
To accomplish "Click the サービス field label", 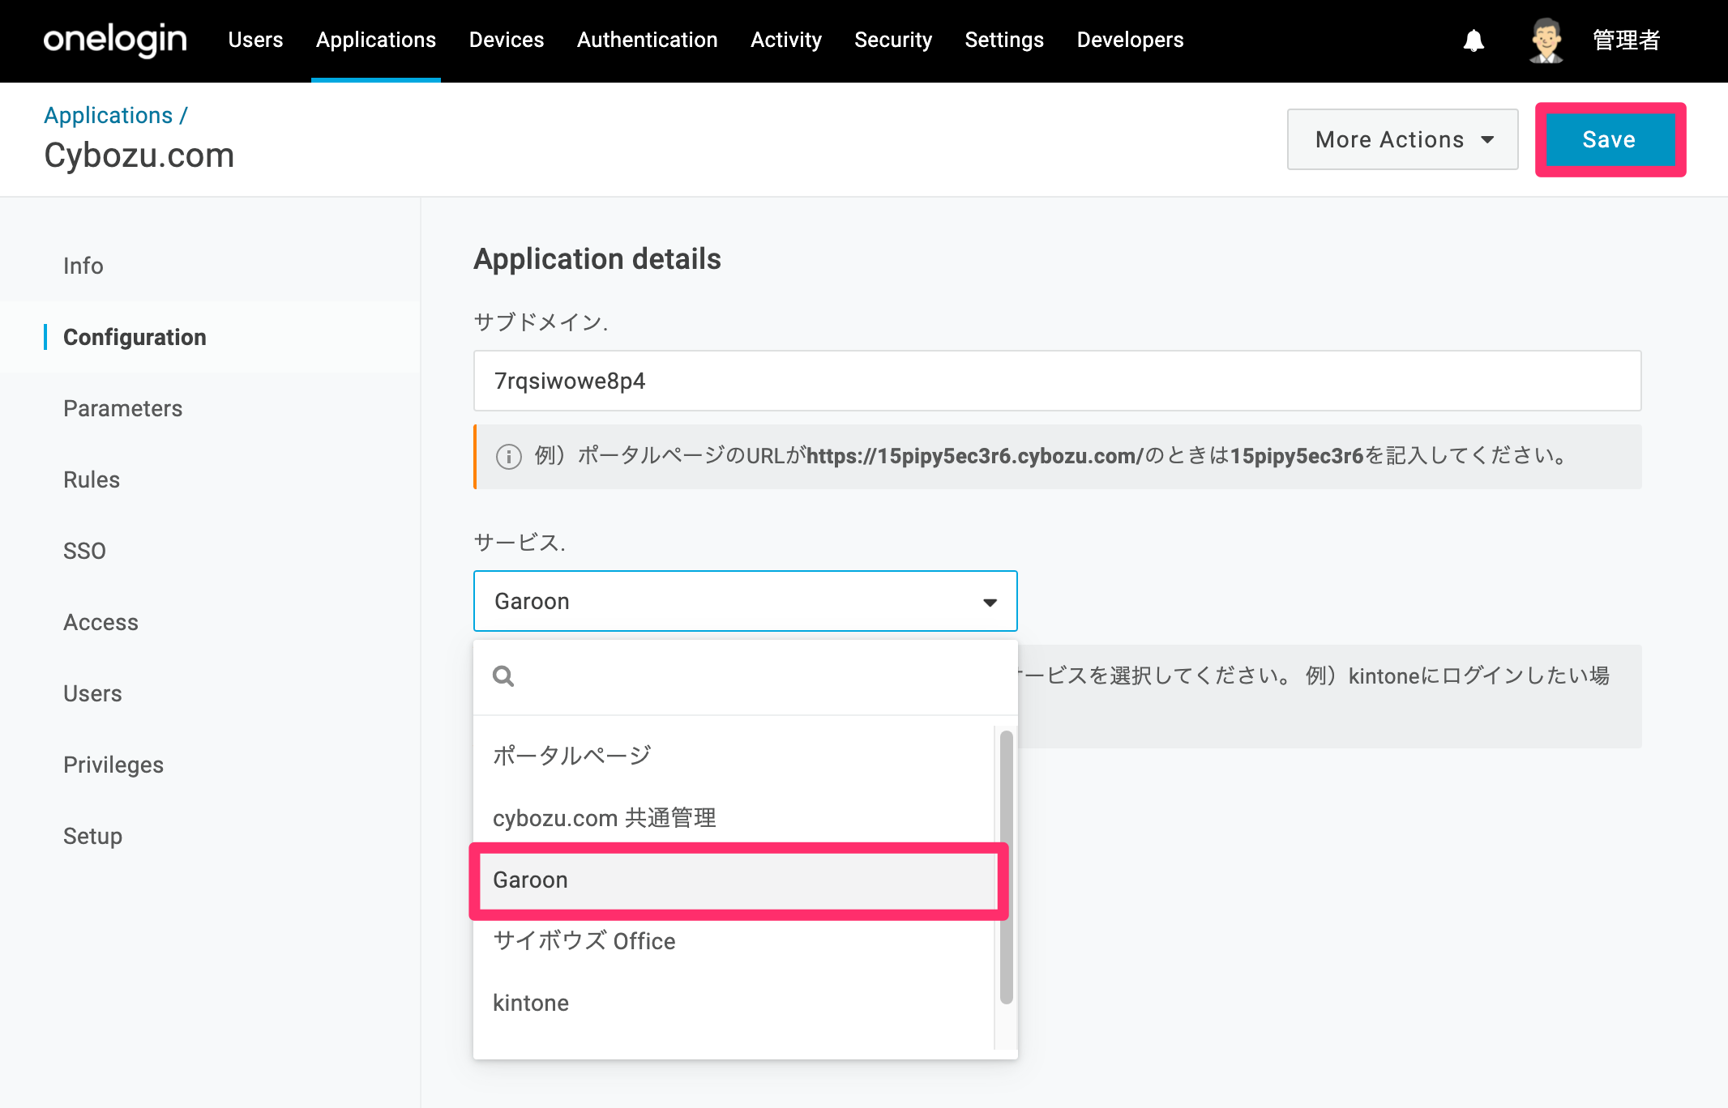I will 520,543.
